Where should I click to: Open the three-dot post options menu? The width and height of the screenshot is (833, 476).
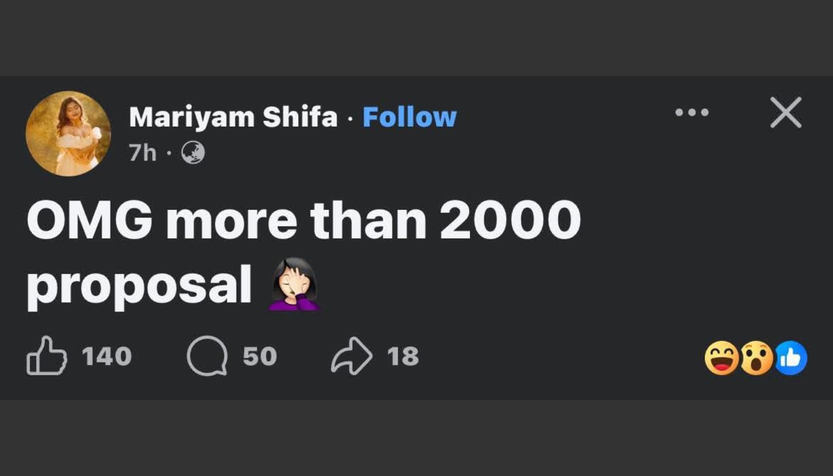coord(692,113)
